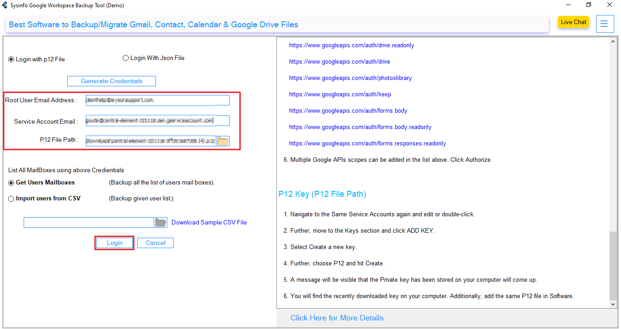
Task: Click the CSV file browse folder icon
Action: coord(160,222)
